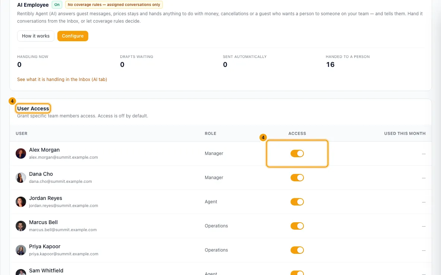
Task: Select the On status badge of AI Employee
Action: pyautogui.click(x=57, y=5)
